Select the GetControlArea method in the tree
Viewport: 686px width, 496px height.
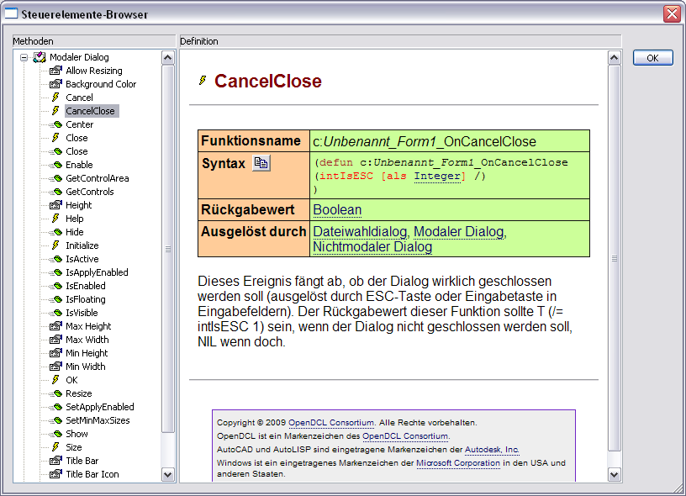(98, 178)
